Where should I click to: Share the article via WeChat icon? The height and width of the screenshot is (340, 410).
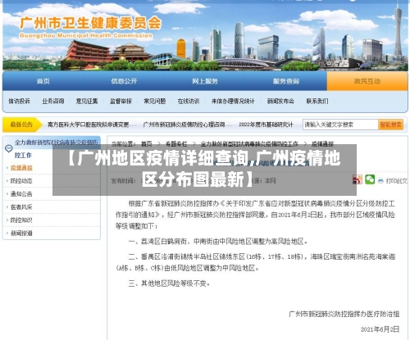click(370, 179)
